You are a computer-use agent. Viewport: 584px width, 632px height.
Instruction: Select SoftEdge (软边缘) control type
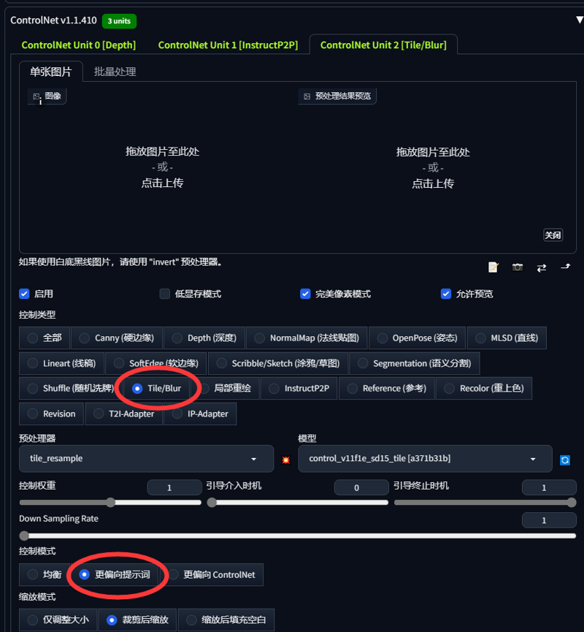tap(156, 363)
